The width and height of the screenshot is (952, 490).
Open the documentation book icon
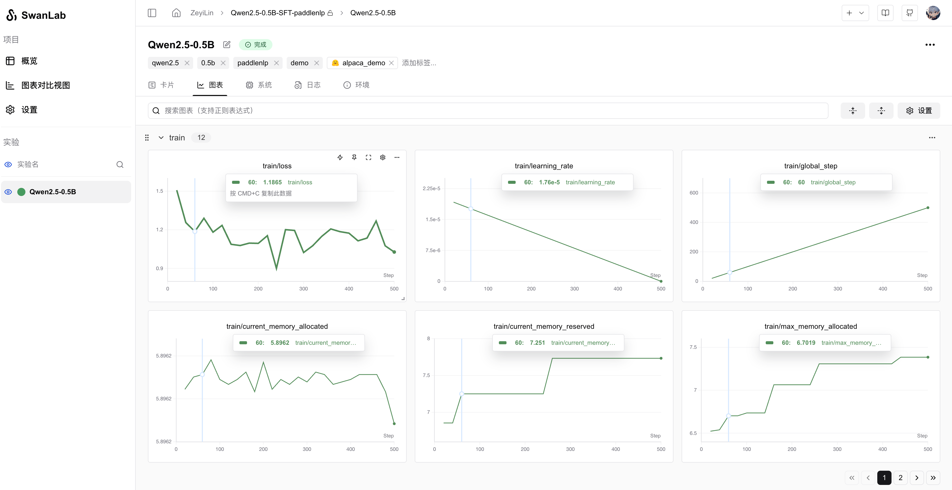885,13
